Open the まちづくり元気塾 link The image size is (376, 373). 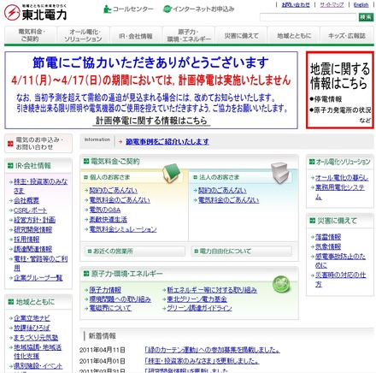(x=36, y=337)
